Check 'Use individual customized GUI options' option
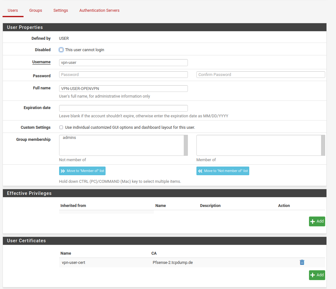This screenshot has width=336, height=289. click(x=61, y=127)
